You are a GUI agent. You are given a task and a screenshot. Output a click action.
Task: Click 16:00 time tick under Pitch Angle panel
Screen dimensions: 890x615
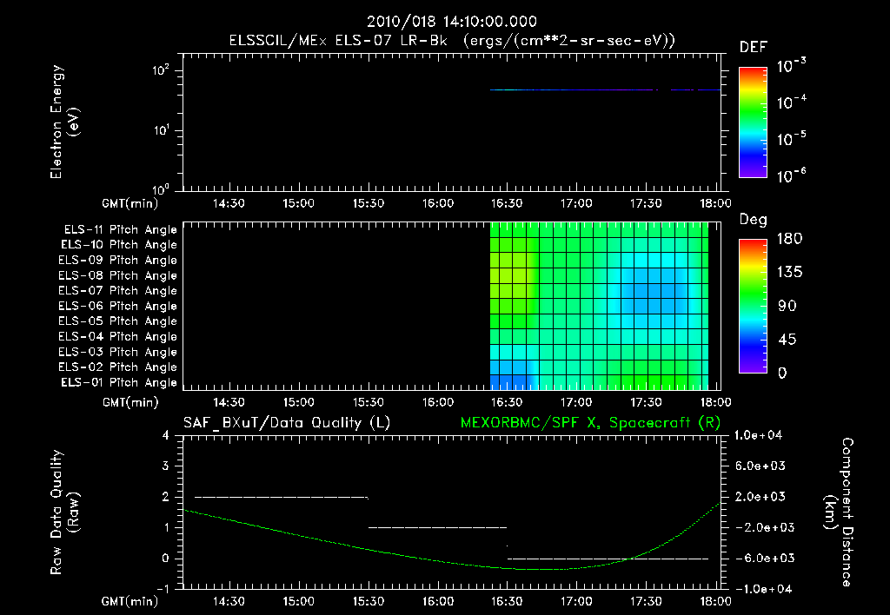click(438, 401)
